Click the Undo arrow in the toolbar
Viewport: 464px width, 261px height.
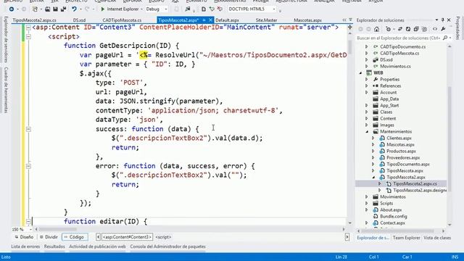(74, 9)
